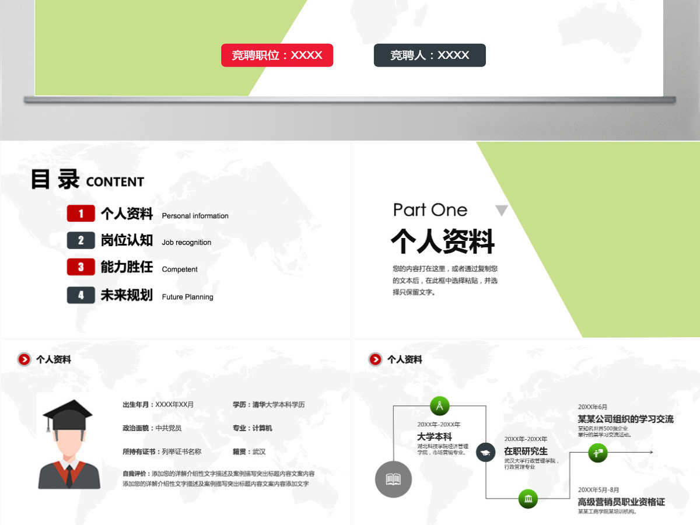
Task: Click the red arrow icon on timeline slide
Action: [375, 359]
